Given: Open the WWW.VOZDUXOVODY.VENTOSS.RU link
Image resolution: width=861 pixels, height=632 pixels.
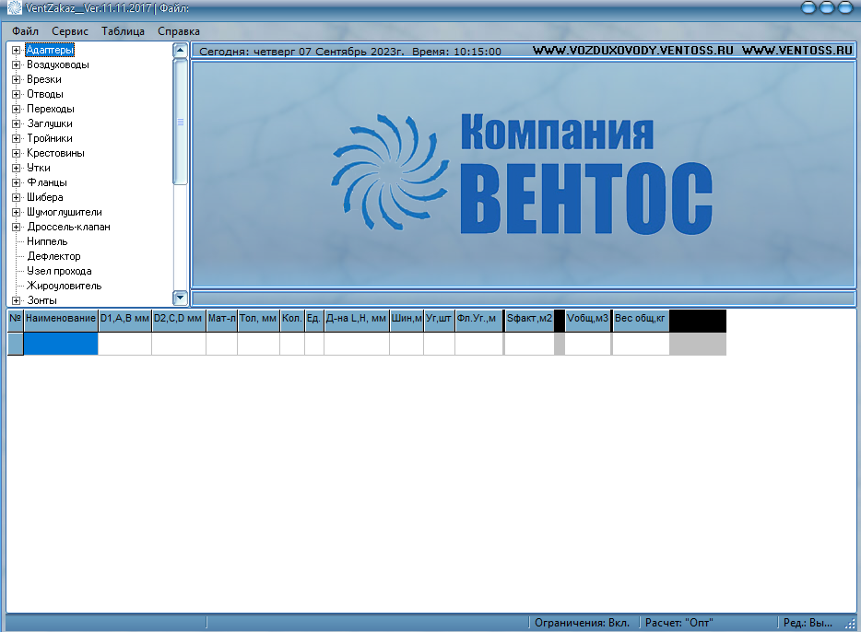Looking at the screenshot, I should pyautogui.click(x=632, y=51).
